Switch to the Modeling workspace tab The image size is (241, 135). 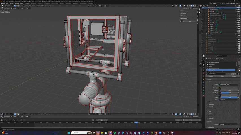coord(33,4)
